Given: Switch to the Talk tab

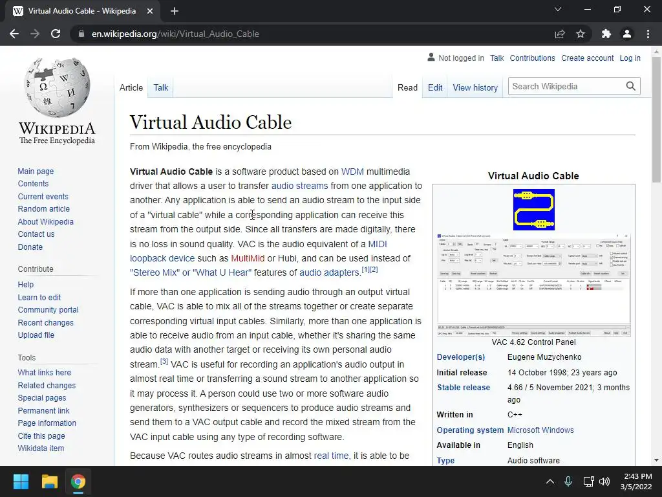Looking at the screenshot, I should (x=161, y=87).
